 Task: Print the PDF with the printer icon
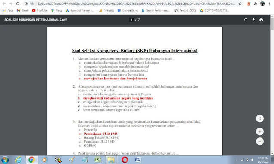[261, 20]
